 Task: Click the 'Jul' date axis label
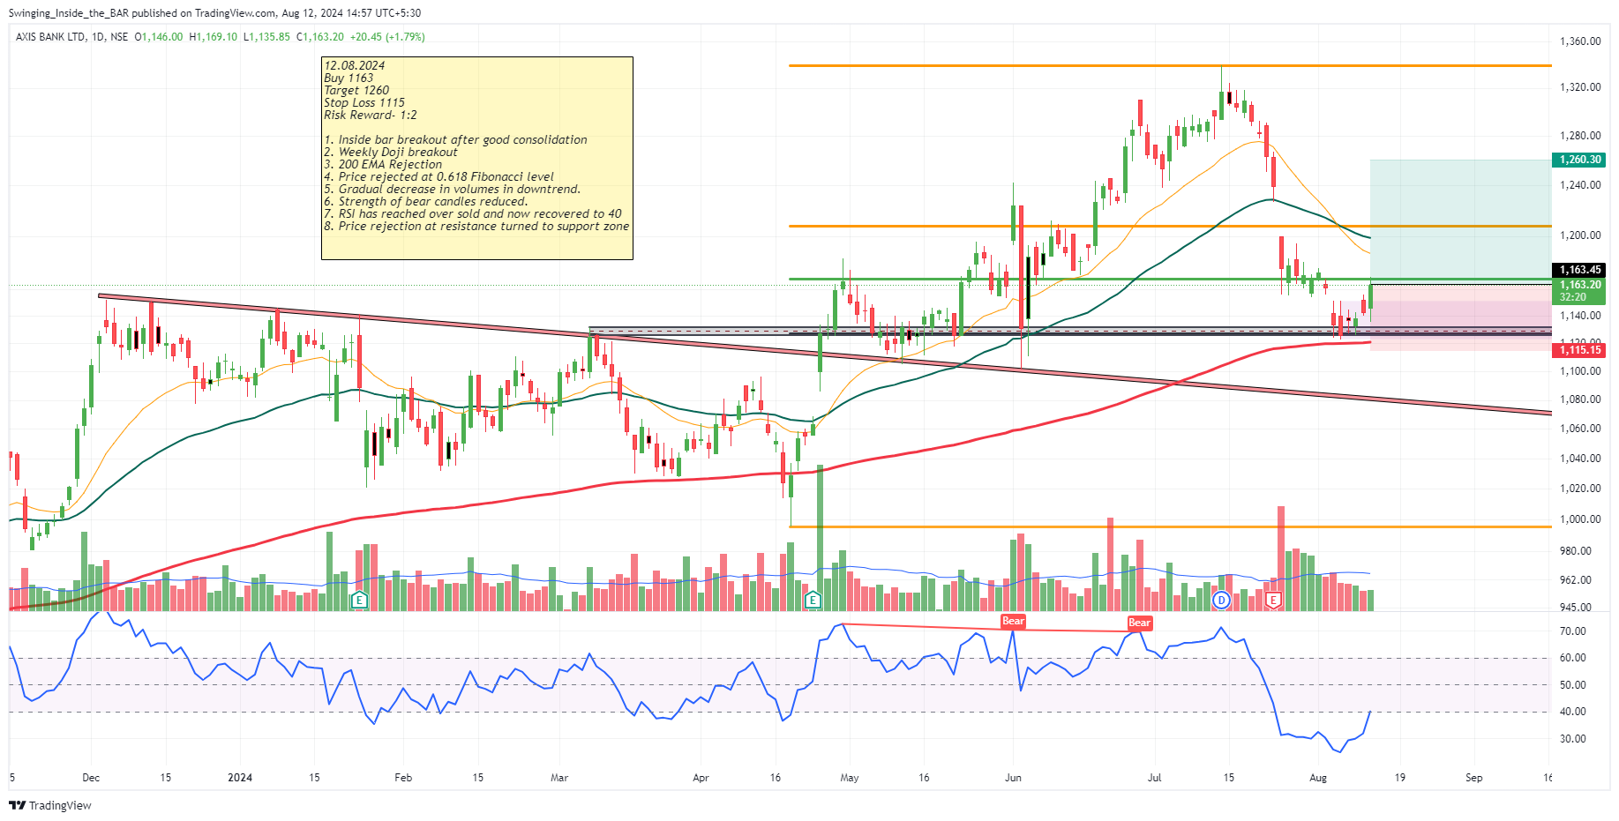pyautogui.click(x=1154, y=778)
